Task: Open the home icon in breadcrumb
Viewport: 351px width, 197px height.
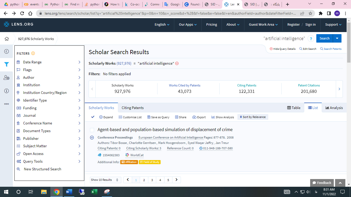Action: (x=7, y=39)
